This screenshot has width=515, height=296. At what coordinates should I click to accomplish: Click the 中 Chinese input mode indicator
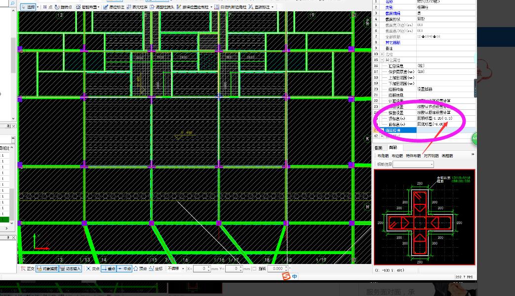click(295, 277)
